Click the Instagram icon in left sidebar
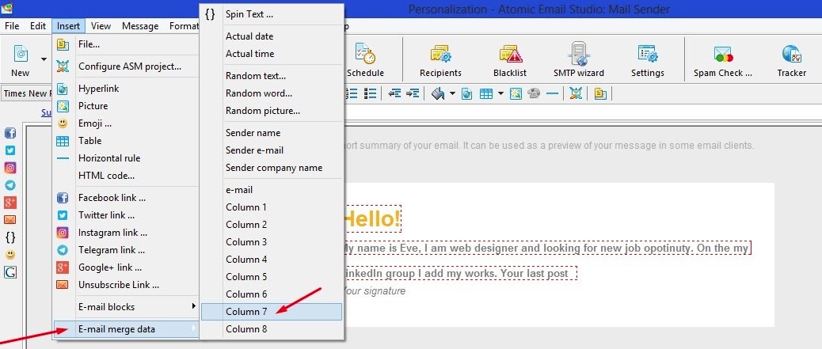822x349 pixels. 10,167
